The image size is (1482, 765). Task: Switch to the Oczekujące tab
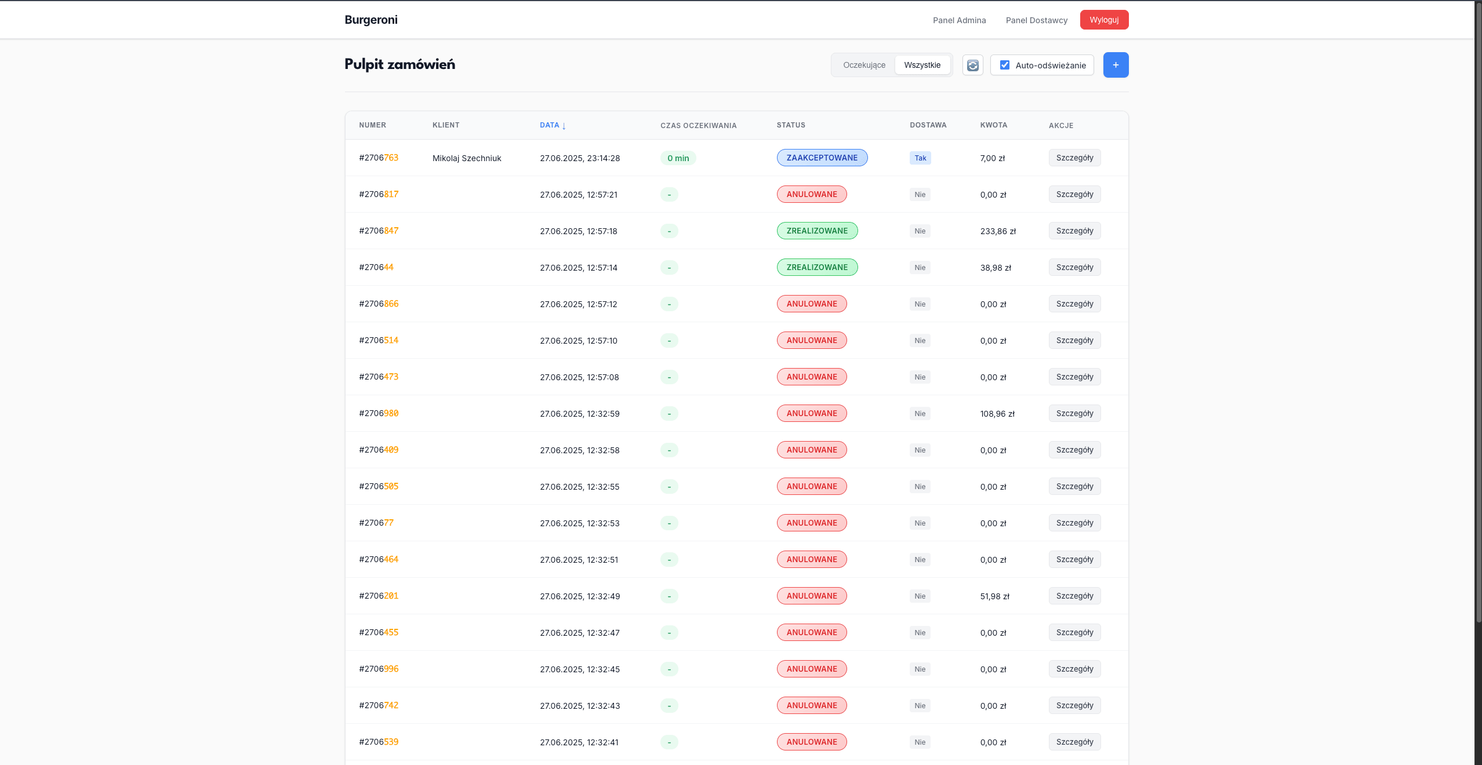click(864, 65)
